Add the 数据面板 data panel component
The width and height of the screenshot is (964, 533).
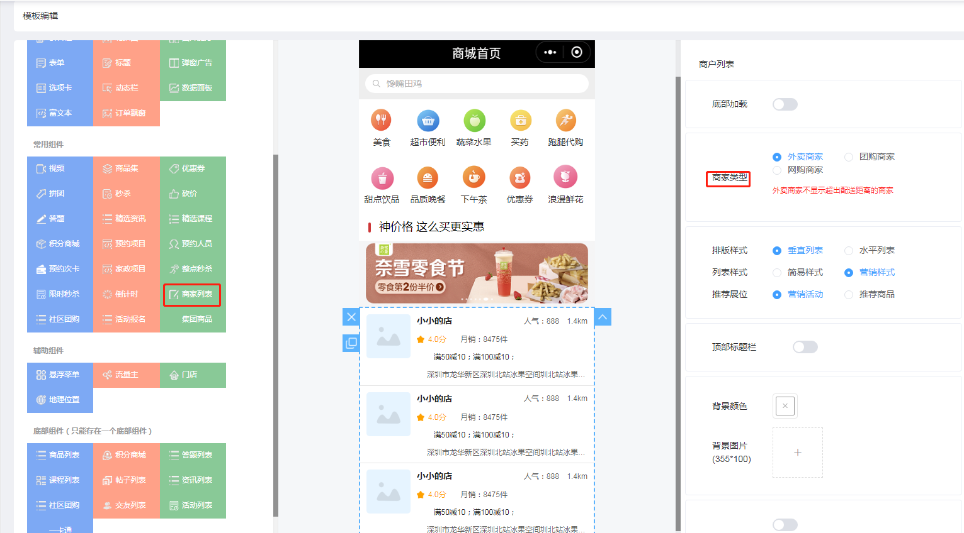click(x=193, y=88)
